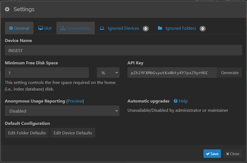Image resolution: width=247 pixels, height=163 pixels.
Task: Generate a new API key
Action: (229, 73)
